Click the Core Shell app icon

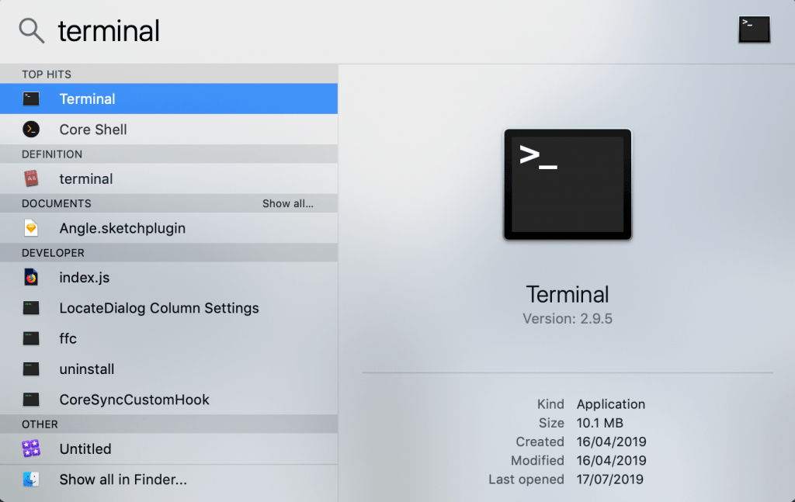31,130
